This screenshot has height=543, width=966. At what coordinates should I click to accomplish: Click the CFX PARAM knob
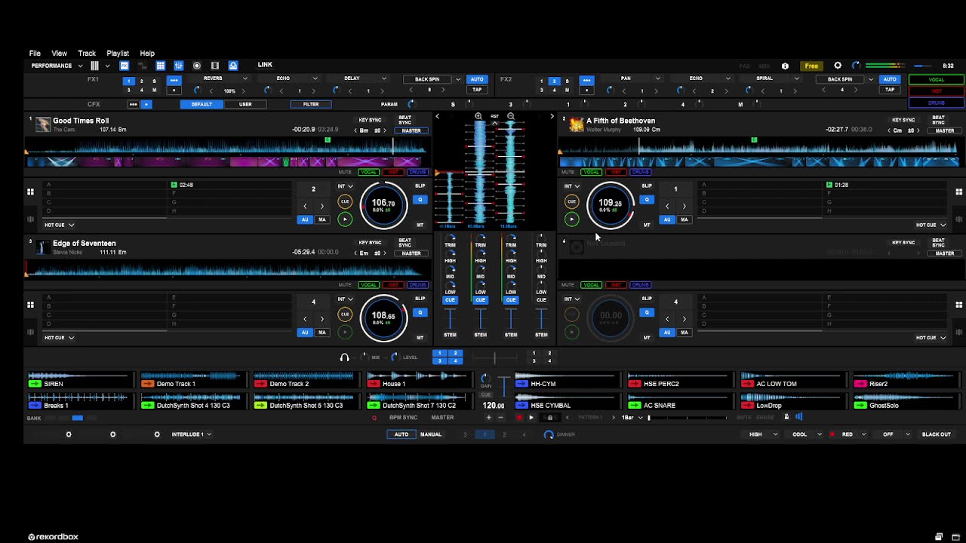[411, 104]
